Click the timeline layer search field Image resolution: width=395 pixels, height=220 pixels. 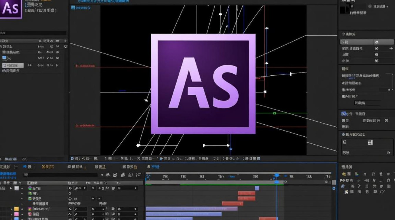click(x=60, y=175)
